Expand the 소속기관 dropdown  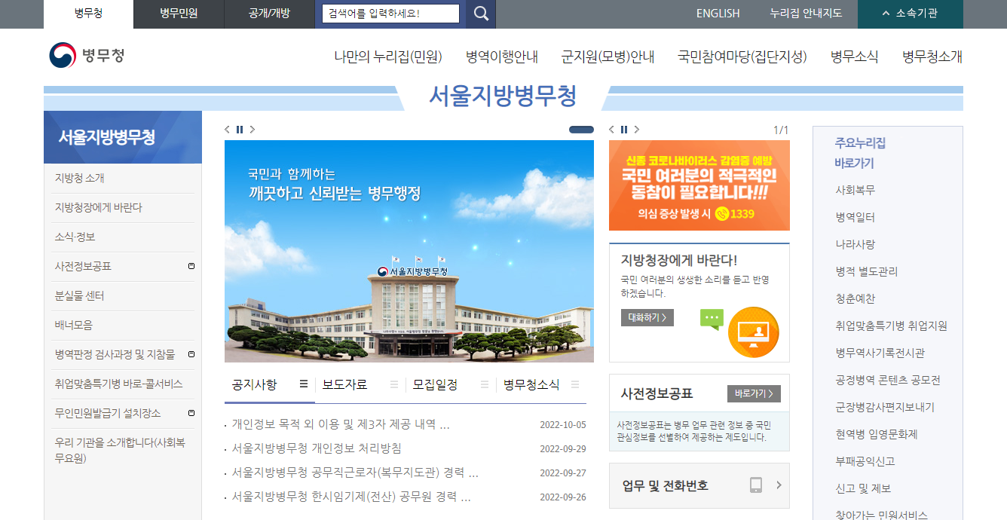point(910,14)
